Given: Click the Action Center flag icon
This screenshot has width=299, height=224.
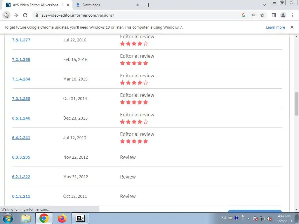Looking at the screenshot, I should (255, 218).
